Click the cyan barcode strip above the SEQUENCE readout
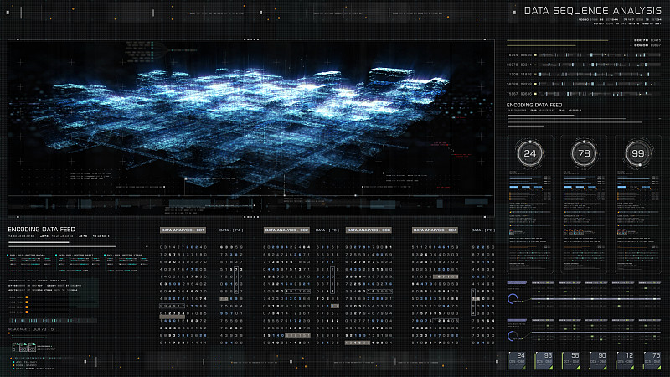Viewport: 670px width, 377px height. [54, 320]
